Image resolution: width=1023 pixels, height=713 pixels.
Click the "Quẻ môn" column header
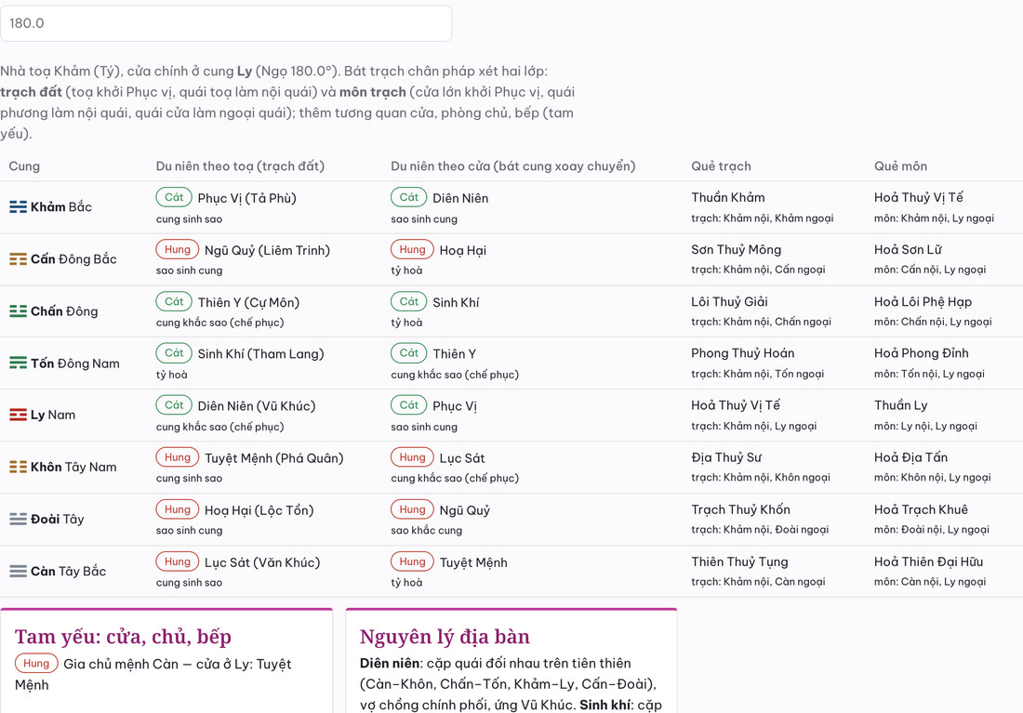tap(900, 166)
